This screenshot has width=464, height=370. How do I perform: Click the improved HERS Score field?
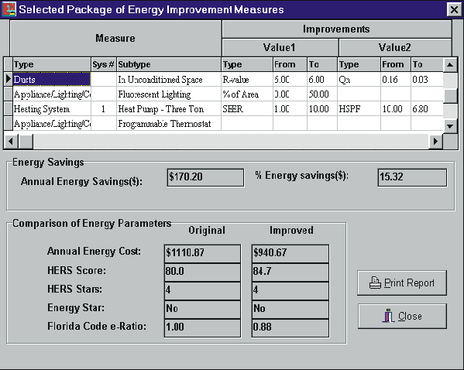[290, 272]
